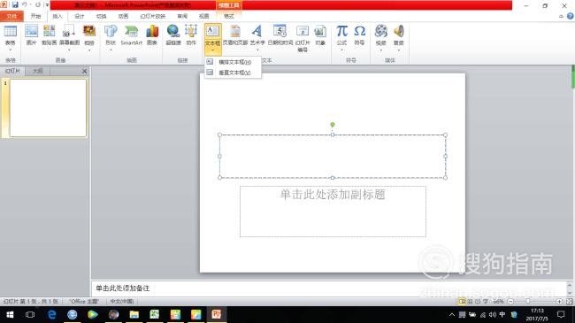
Task: Click the 形状 shapes icon
Action: 111,31
